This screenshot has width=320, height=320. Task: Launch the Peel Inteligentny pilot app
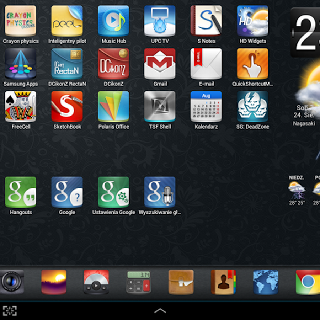point(67,21)
